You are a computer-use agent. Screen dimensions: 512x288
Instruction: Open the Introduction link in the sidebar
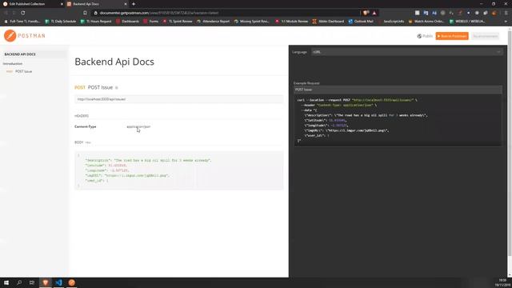pyautogui.click(x=13, y=64)
